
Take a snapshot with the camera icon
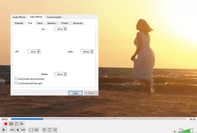[11, 124]
